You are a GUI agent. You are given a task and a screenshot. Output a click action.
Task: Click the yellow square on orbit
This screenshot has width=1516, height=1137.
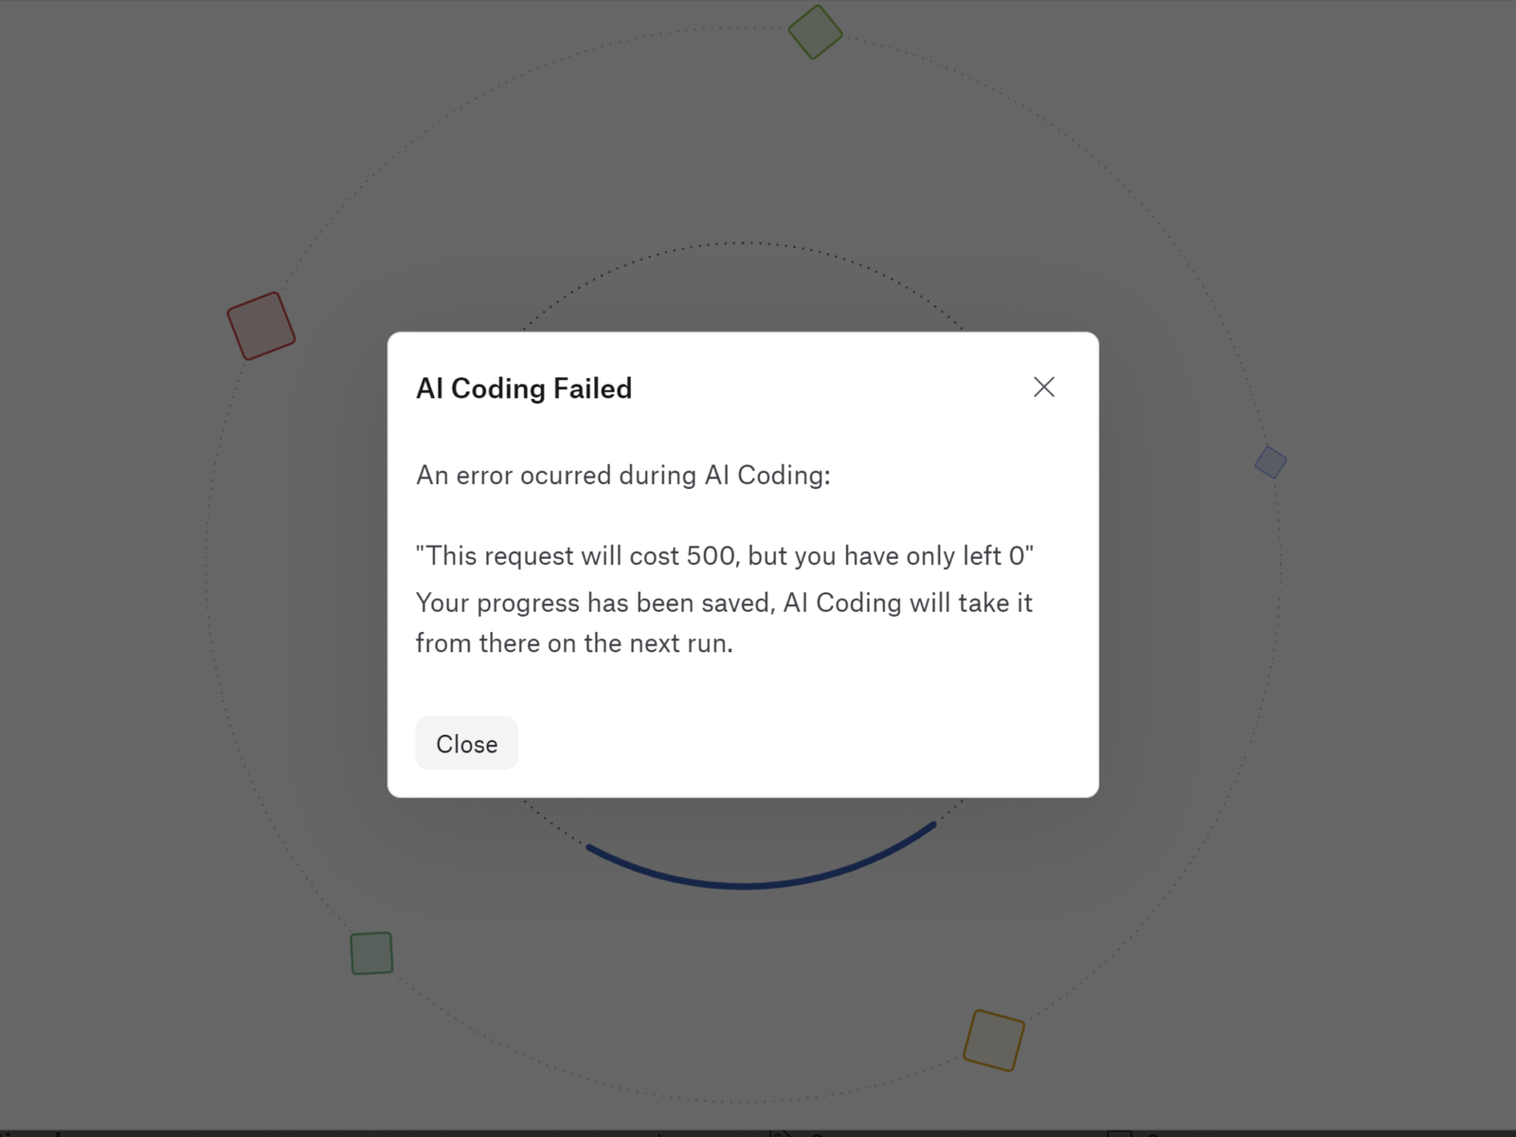coord(993,1040)
